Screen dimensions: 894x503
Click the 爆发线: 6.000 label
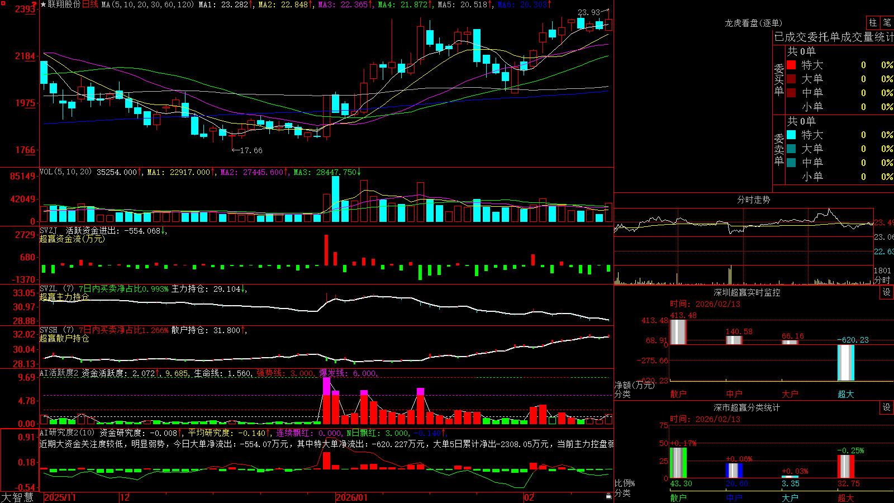click(x=349, y=373)
